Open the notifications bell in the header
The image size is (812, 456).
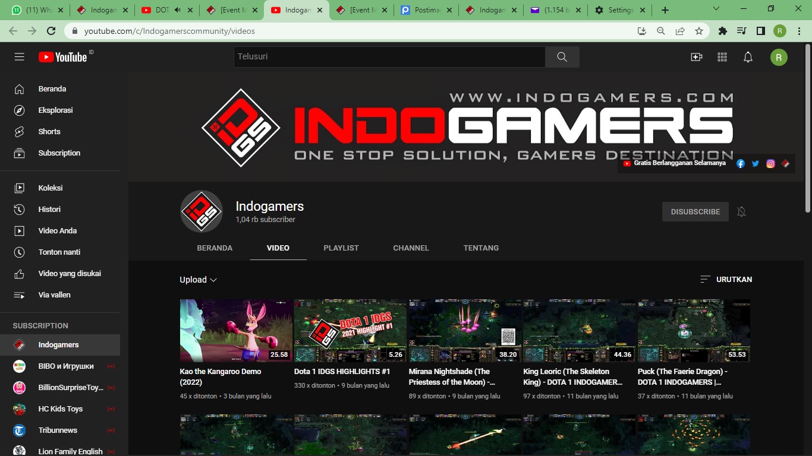(x=748, y=57)
